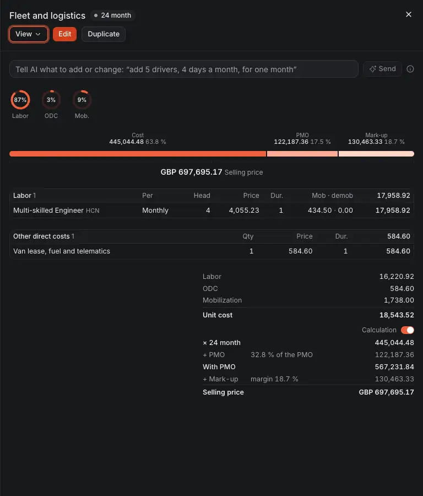The height and width of the screenshot is (496, 423).
Task: Select the Van lease, fuel and telematics row
Action: [x=211, y=251]
